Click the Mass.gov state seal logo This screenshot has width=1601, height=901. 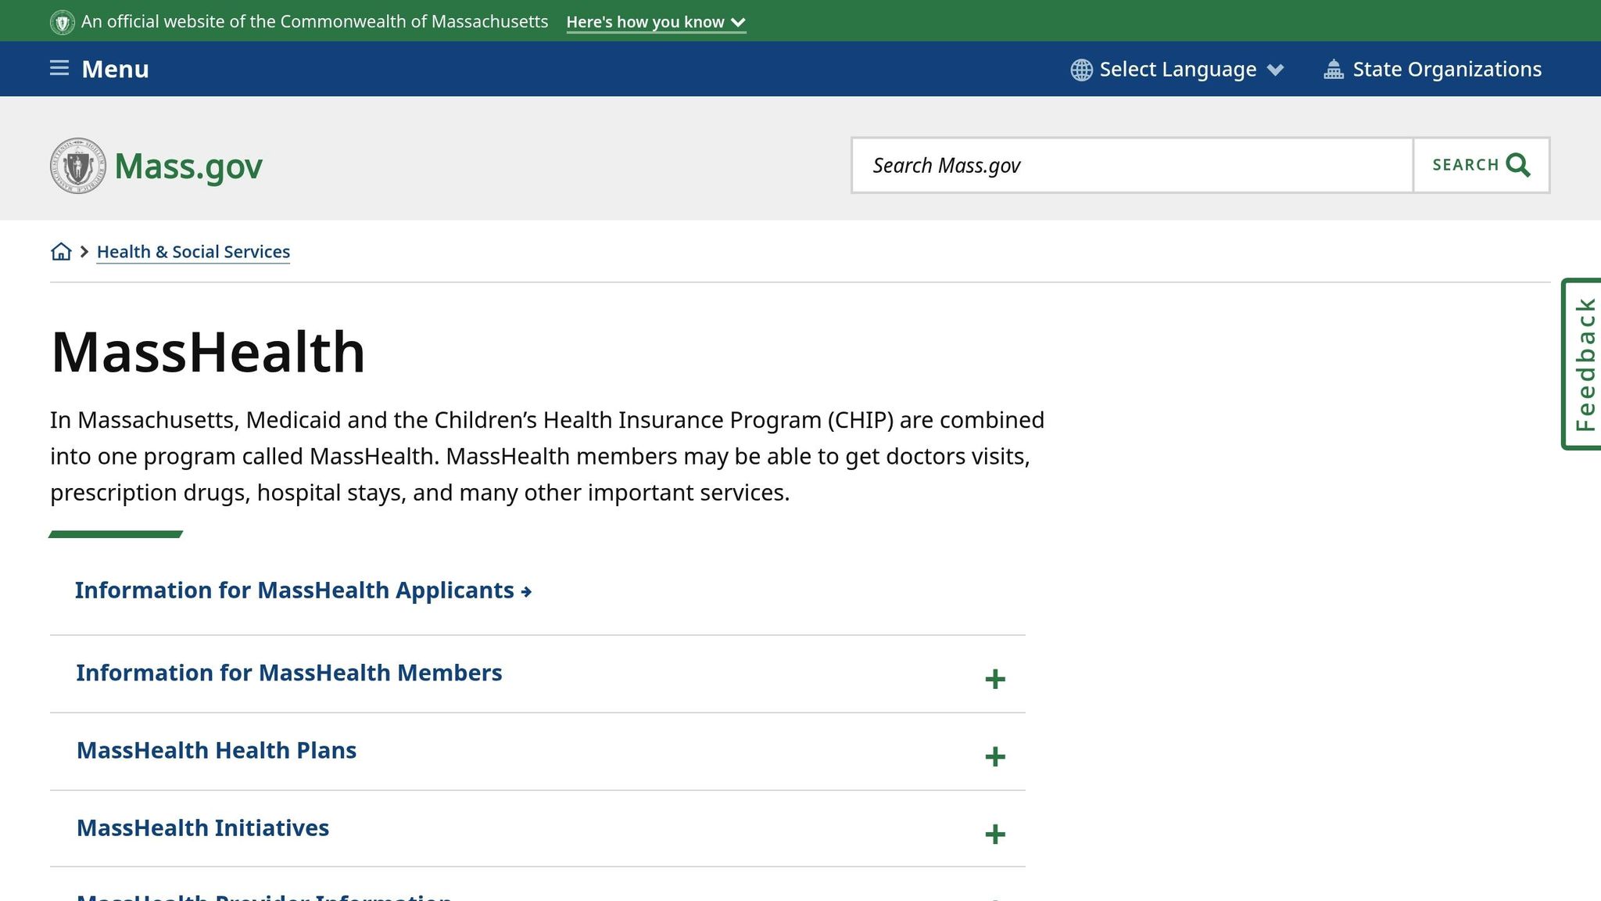click(77, 166)
